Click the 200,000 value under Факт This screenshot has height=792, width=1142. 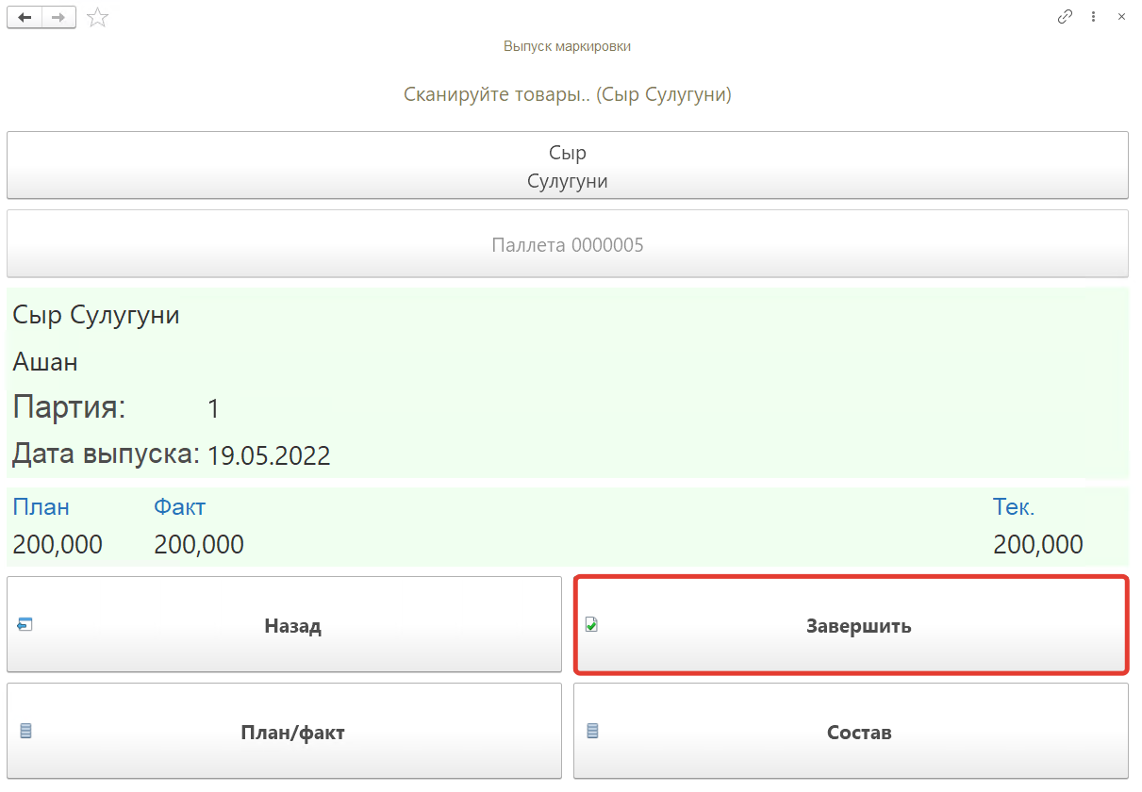point(199,545)
